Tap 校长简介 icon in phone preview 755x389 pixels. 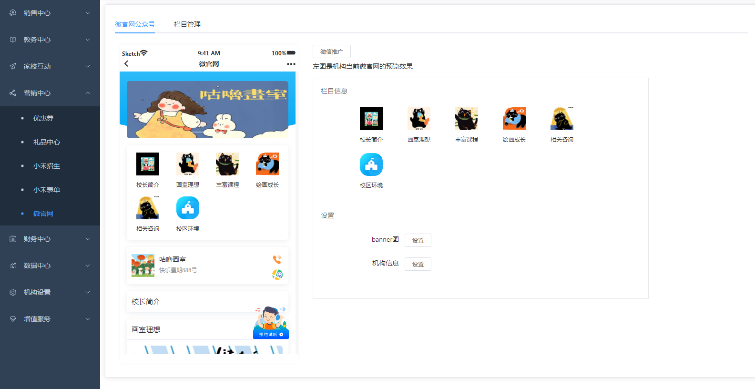point(148,164)
